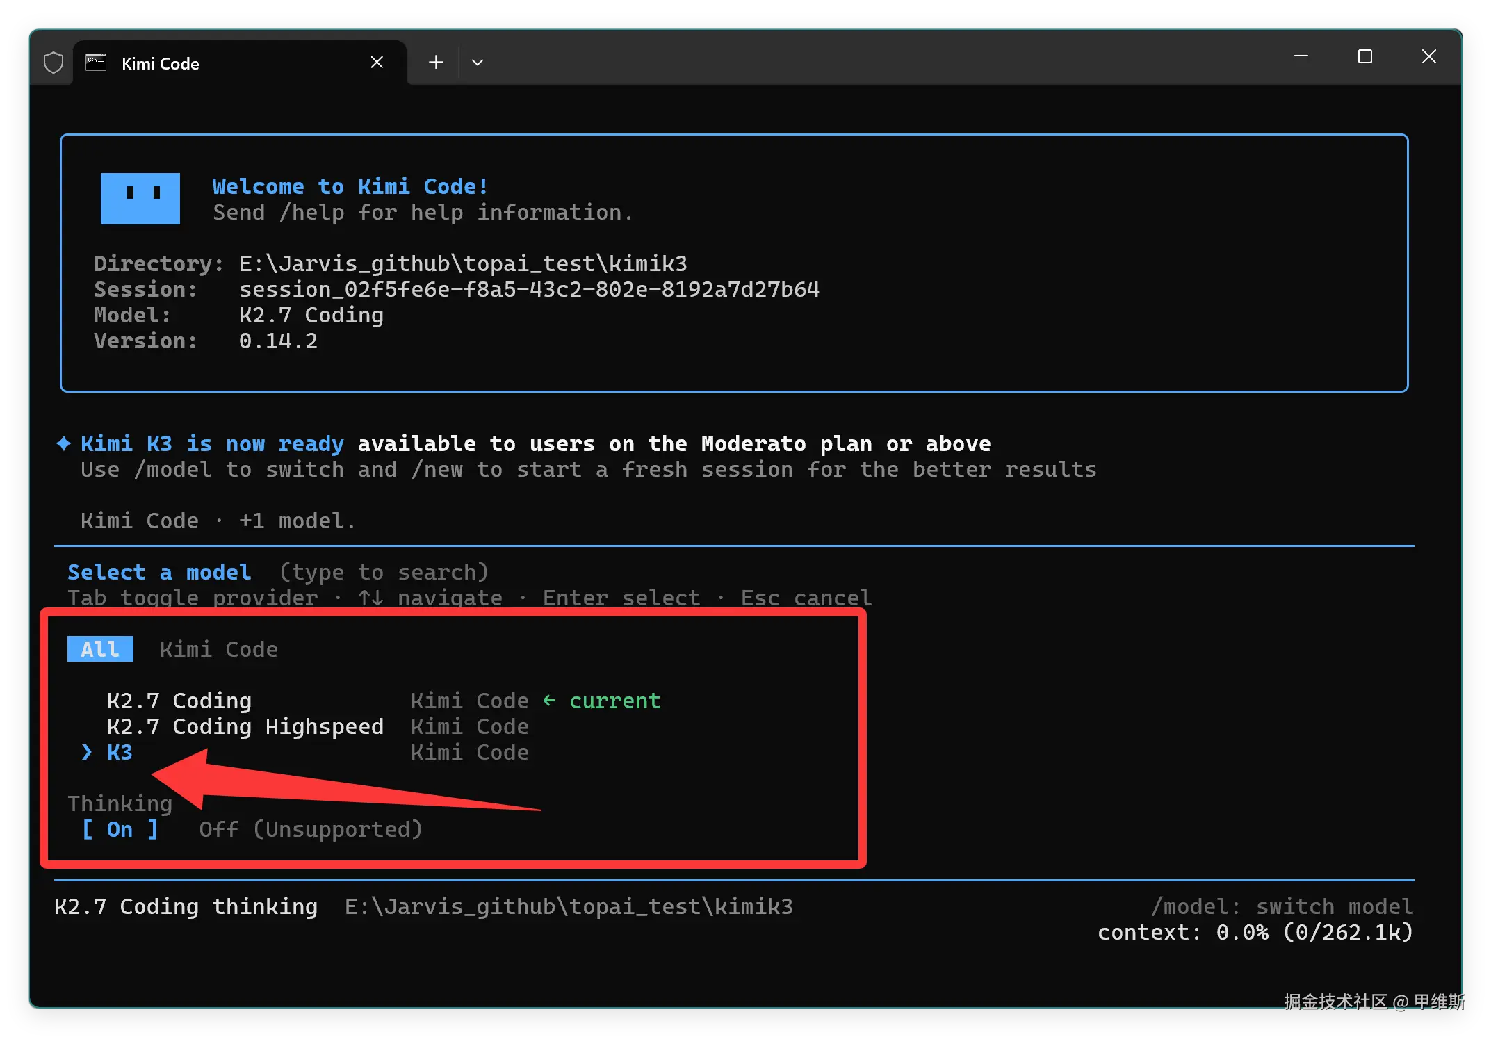1491x1037 pixels.
Task: Click the 'Send /help for help information.' line
Action: point(423,212)
